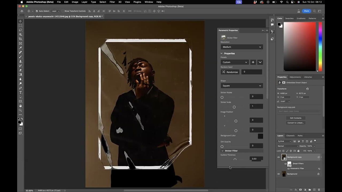Click the Background copy layer thumbnail
Screen dimensions: 342x192
click(284, 157)
